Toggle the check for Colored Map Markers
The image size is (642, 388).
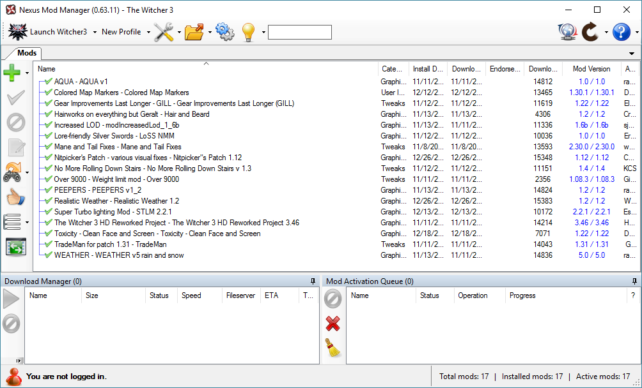[49, 93]
